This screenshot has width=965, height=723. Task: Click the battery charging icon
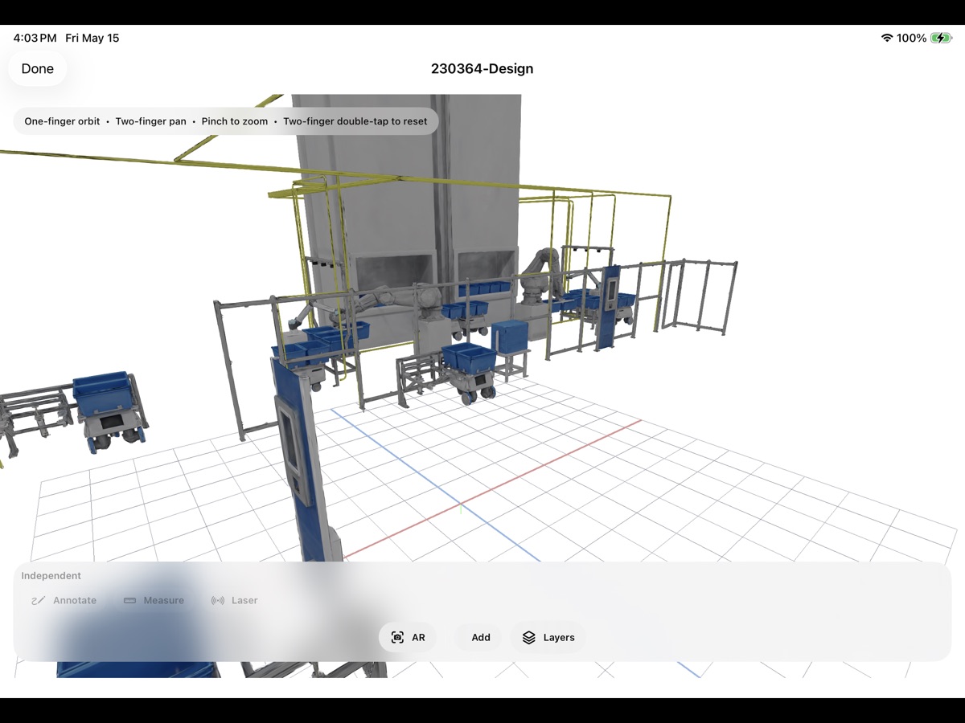coord(941,38)
